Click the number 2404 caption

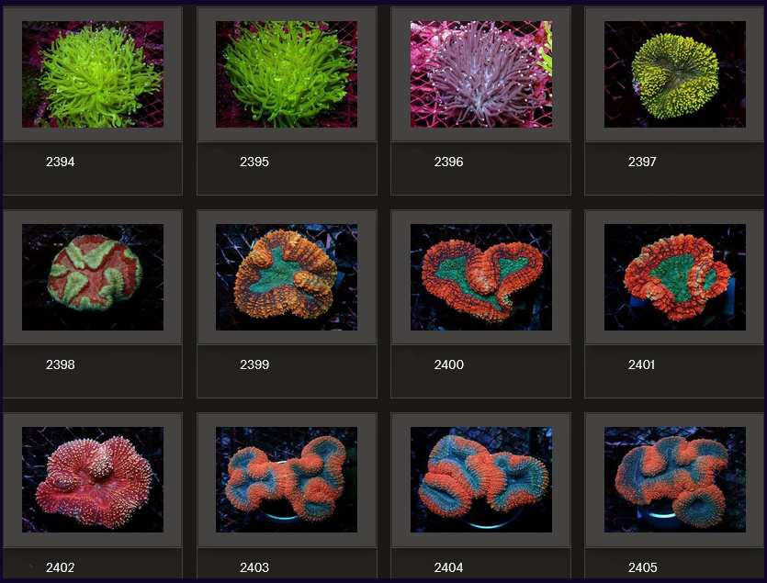tap(448, 567)
